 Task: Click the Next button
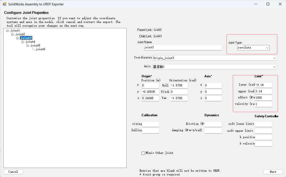pos(273,171)
